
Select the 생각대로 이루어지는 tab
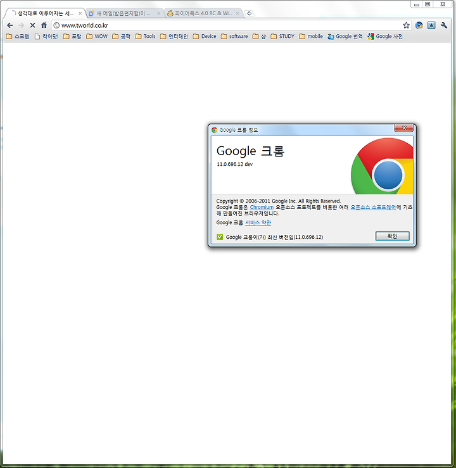(45, 13)
